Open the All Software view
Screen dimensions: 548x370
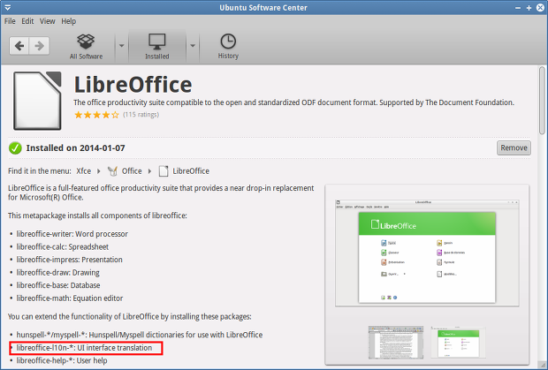click(86, 47)
